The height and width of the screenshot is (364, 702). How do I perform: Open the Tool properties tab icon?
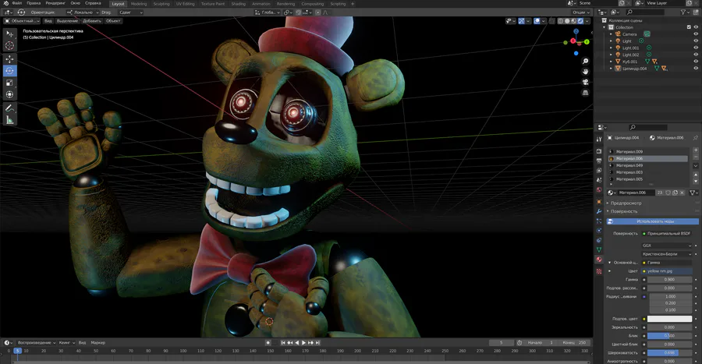point(599,140)
